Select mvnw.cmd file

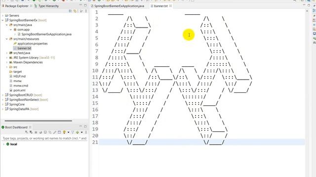pos(21,86)
